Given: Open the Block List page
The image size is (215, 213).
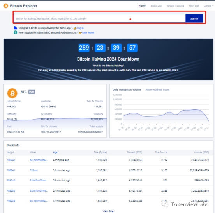Looking at the screenshot, I should tap(156, 6).
